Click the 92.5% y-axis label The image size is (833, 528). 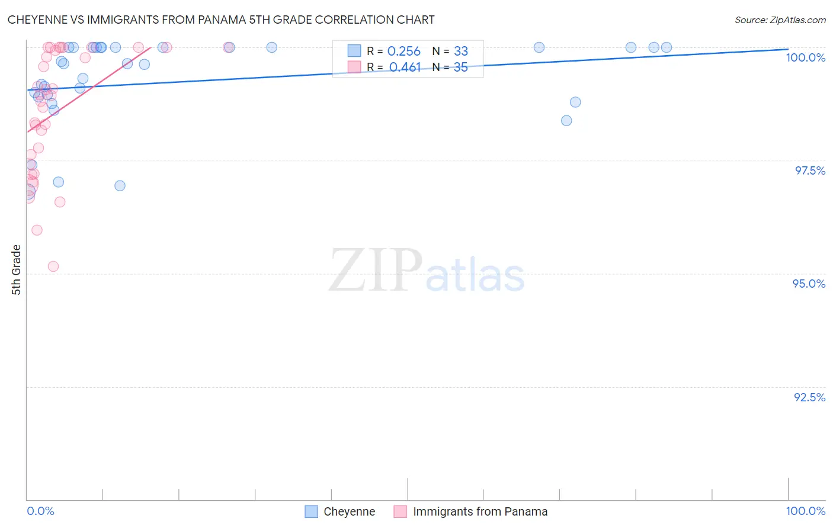(x=810, y=397)
